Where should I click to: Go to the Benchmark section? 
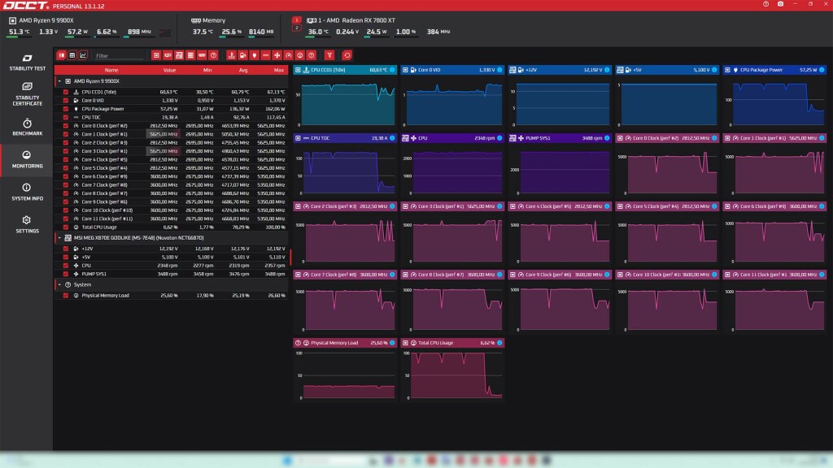(27, 128)
